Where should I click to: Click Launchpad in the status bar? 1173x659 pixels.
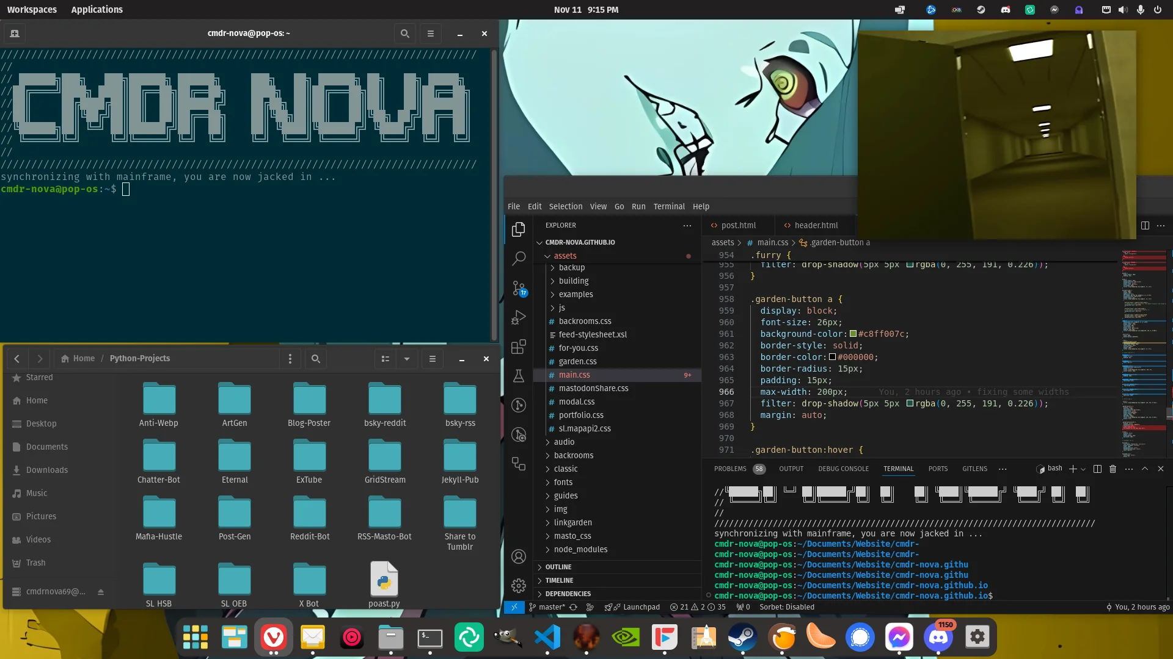coord(632,607)
